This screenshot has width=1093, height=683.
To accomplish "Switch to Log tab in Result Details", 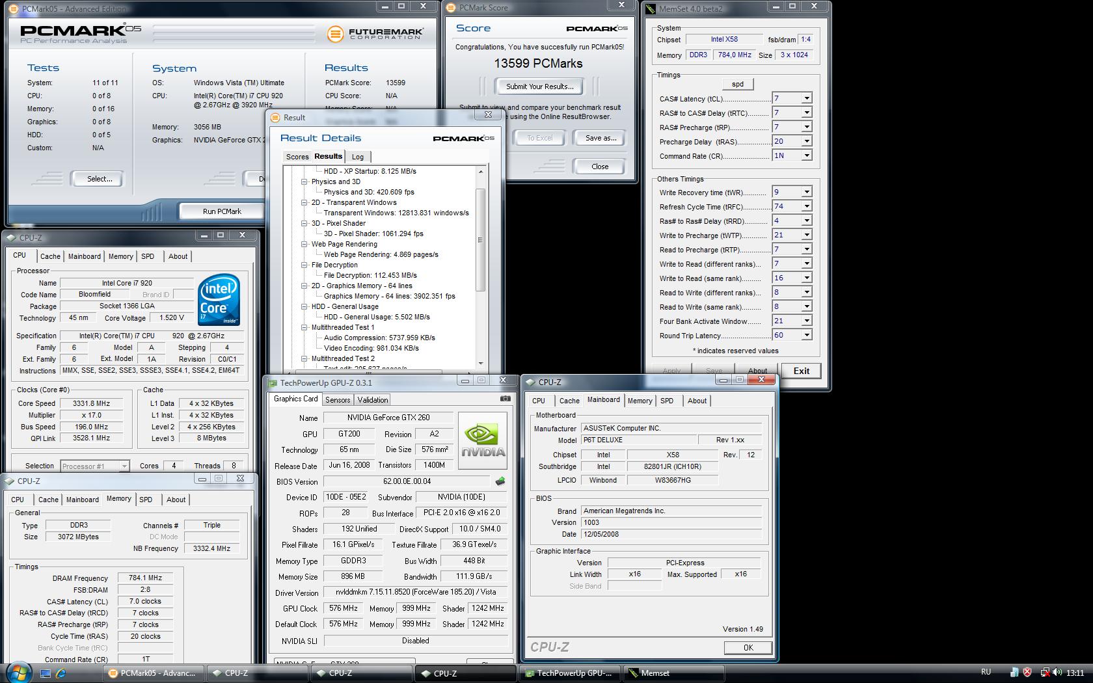I will tap(358, 157).
